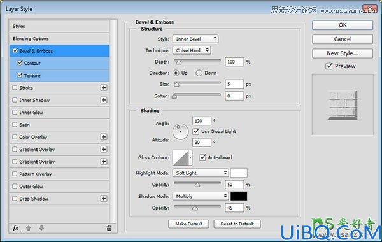Click the Shadow Opacity slider handle
This screenshot has width=382, height=242.
point(195,208)
